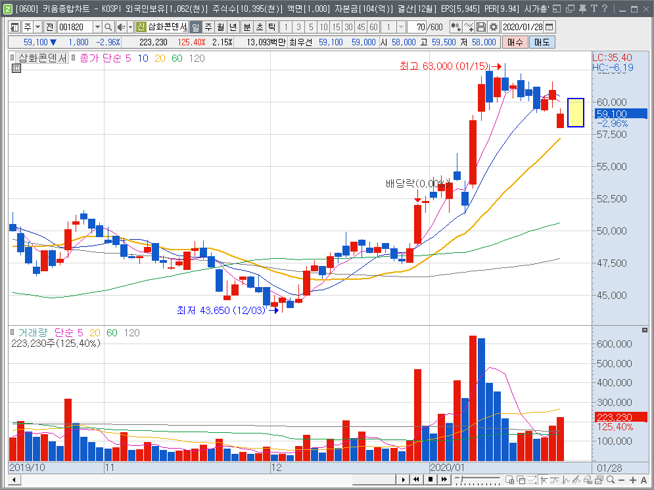Click the overlapping windows icon in bottom toolbar
The width and height of the screenshot is (654, 490).
click(x=521, y=479)
